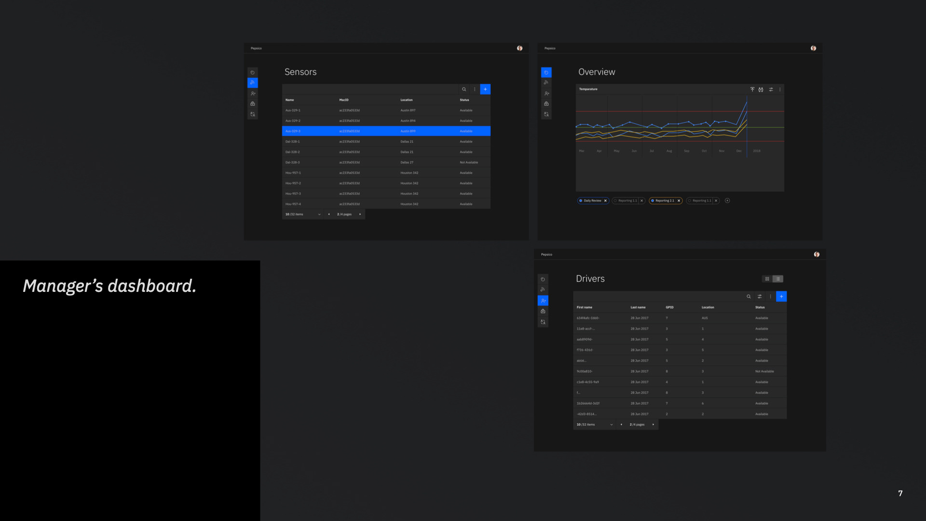
Task: Click the binoculars icon on Temperature chart
Action: pos(761,89)
